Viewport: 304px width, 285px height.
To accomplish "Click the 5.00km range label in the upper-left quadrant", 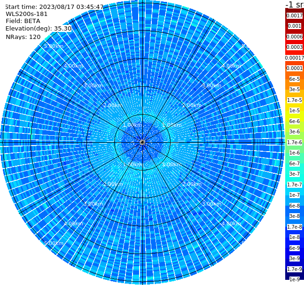I will pyautogui.click(x=54, y=46).
